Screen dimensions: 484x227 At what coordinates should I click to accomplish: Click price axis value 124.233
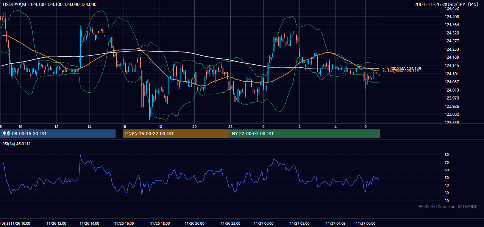452,49
